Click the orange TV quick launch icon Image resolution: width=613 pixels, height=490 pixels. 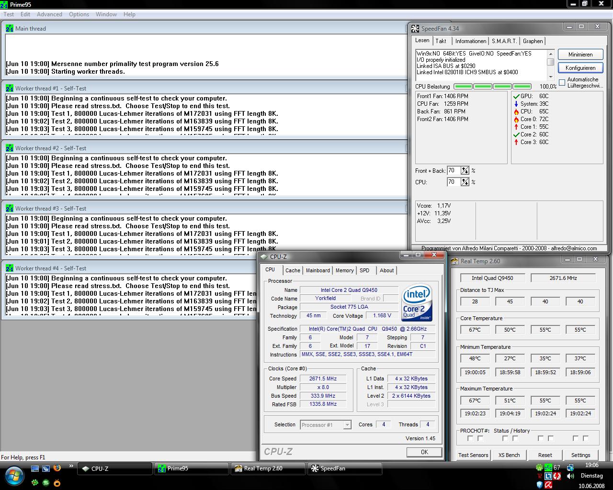point(57,483)
